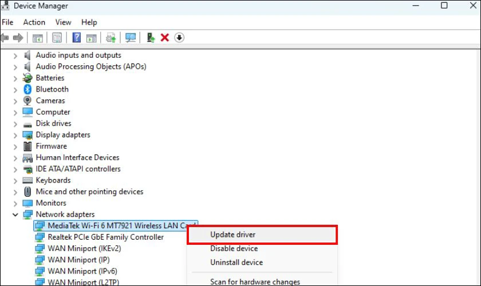The image size is (481, 286).
Task: Click the enable device green arrow icon
Action: coord(151,38)
